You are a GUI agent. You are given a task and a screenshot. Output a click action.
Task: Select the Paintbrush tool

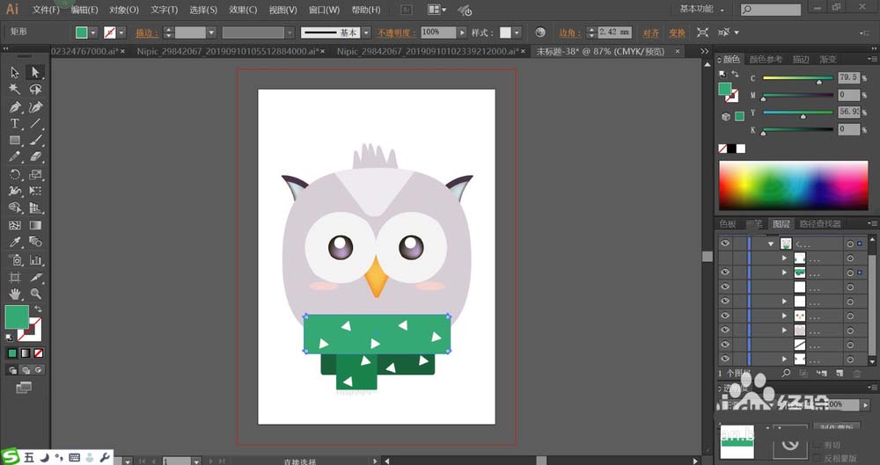point(35,141)
